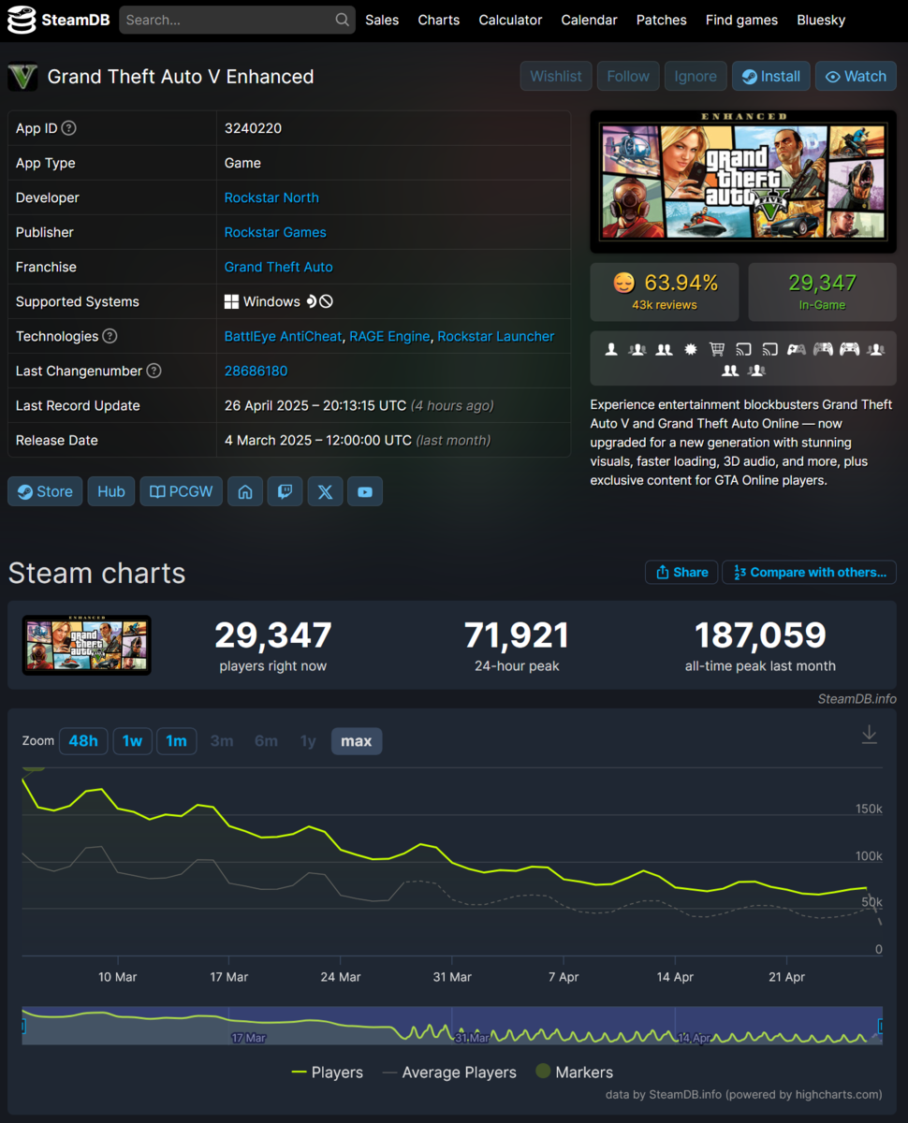The width and height of the screenshot is (908, 1123).
Task: Click the 71,921 24-hour peak value
Action: click(516, 635)
